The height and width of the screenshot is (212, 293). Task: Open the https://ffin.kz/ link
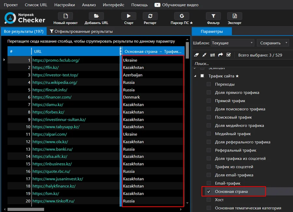coord(46,67)
